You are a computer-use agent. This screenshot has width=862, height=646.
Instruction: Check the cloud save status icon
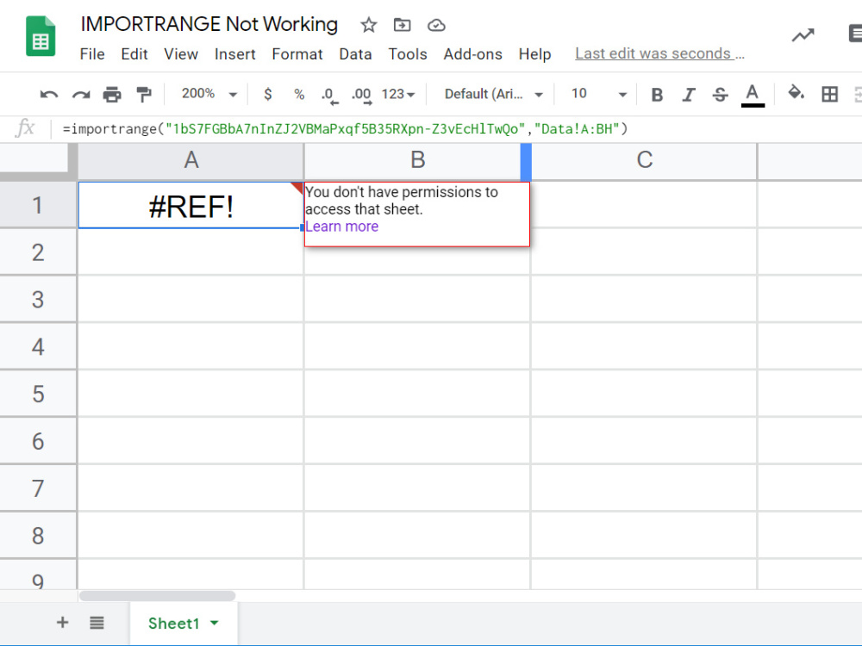pyautogui.click(x=436, y=25)
